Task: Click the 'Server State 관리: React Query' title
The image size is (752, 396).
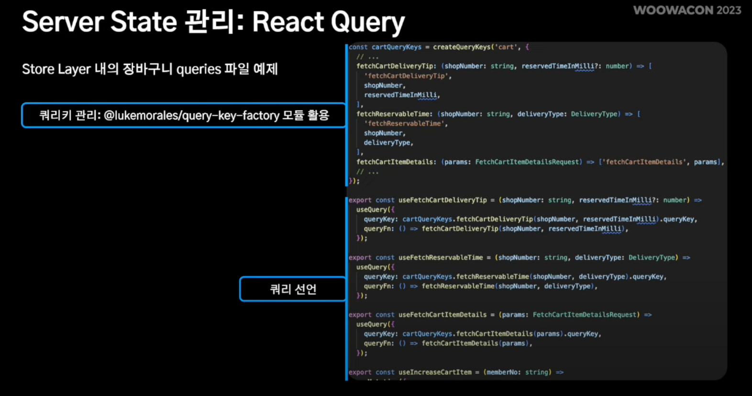Action: pyautogui.click(x=213, y=22)
